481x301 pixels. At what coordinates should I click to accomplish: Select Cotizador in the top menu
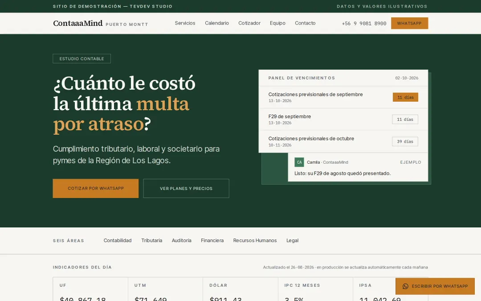pyautogui.click(x=249, y=23)
